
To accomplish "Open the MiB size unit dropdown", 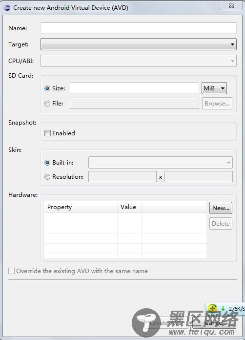I will tap(214, 88).
